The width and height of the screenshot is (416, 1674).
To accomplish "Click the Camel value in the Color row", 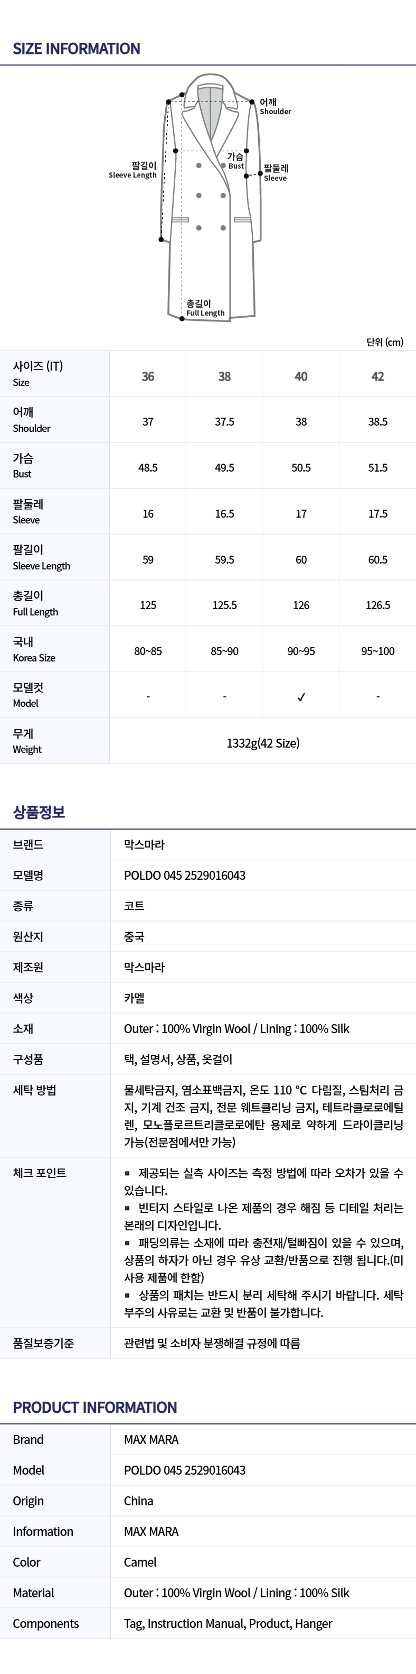I will click(x=140, y=1562).
